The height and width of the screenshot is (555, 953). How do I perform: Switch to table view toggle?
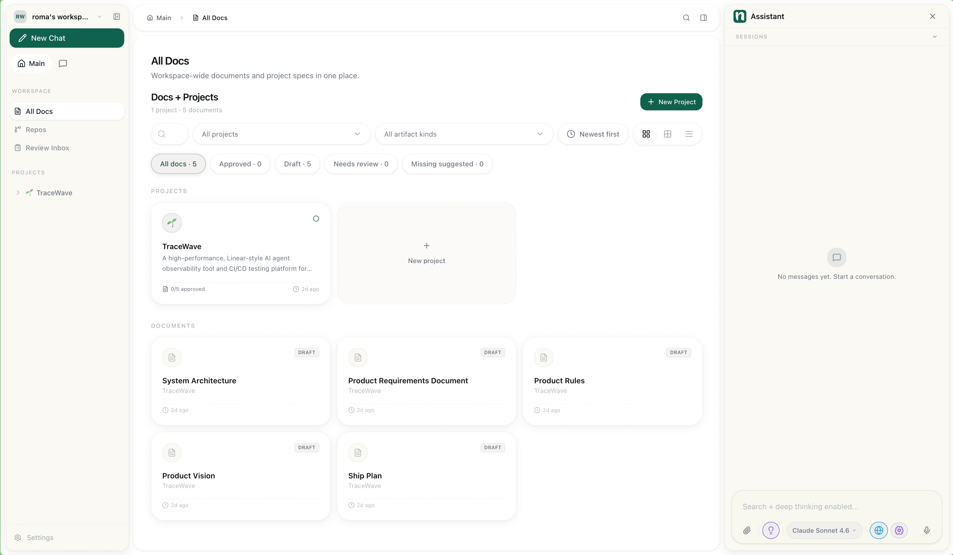pos(667,134)
